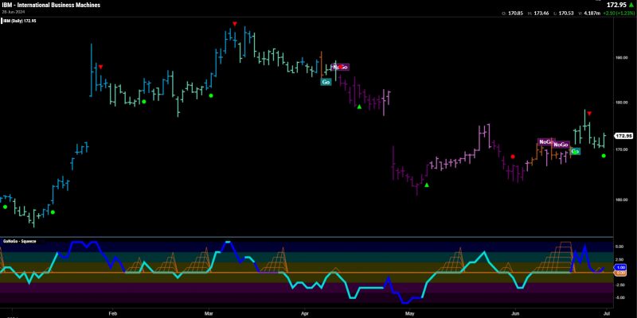Click the green circle marker at chart's far-left edge
Image resolution: width=637 pixels, height=318 pixels.
point(5,207)
